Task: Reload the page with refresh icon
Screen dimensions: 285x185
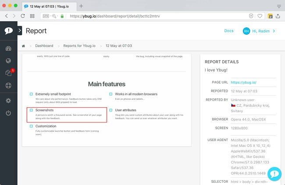Action: (23, 16)
